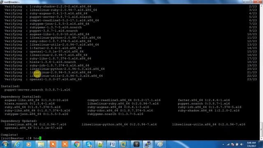263x148 pixels.
Task: Open the Paint palette taskbar icon
Action: coord(160,144)
